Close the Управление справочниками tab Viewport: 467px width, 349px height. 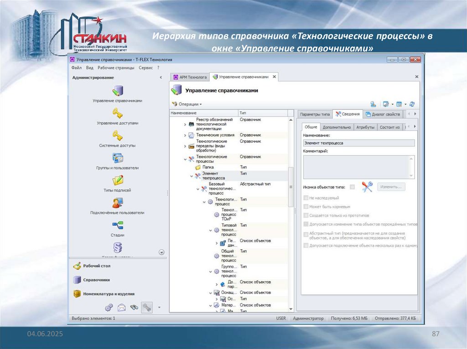[274, 77]
